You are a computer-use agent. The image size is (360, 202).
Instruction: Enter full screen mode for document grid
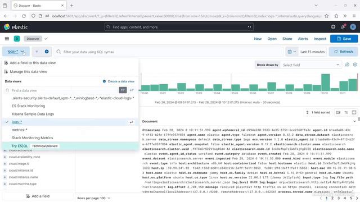tap(354, 112)
